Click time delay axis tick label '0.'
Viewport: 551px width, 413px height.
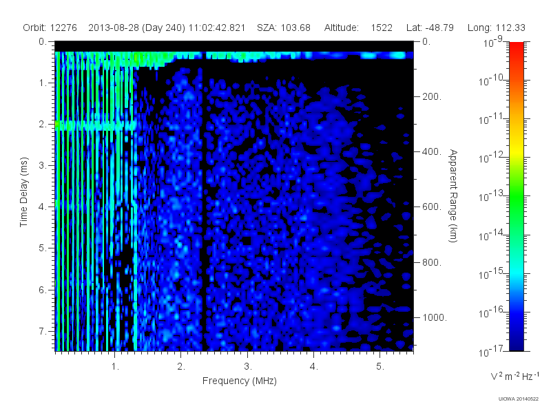43,42
